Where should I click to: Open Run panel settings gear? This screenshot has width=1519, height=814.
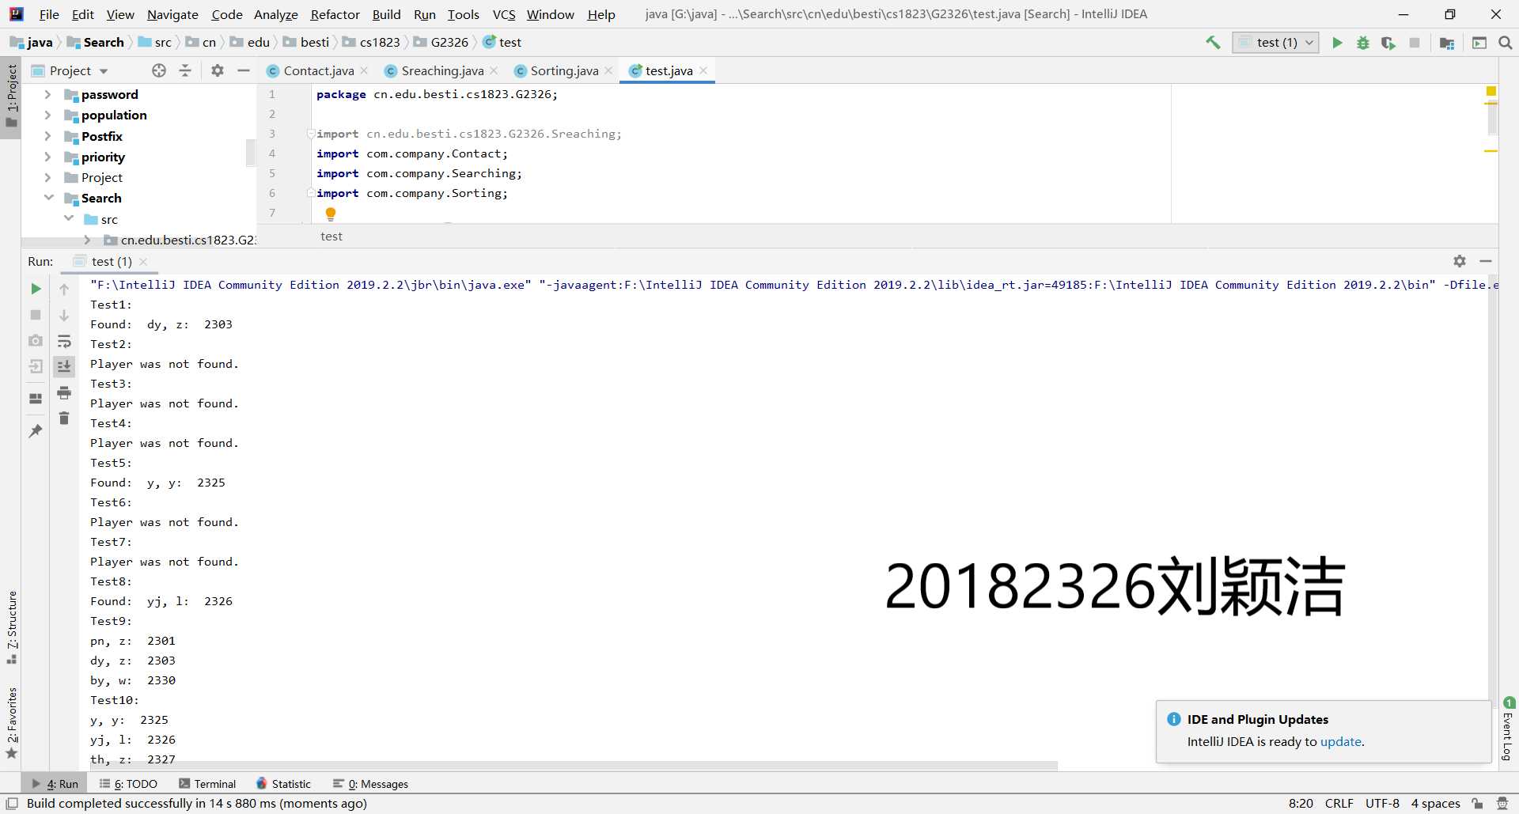1460,261
